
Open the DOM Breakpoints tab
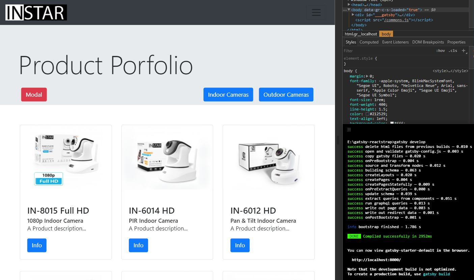428,42
